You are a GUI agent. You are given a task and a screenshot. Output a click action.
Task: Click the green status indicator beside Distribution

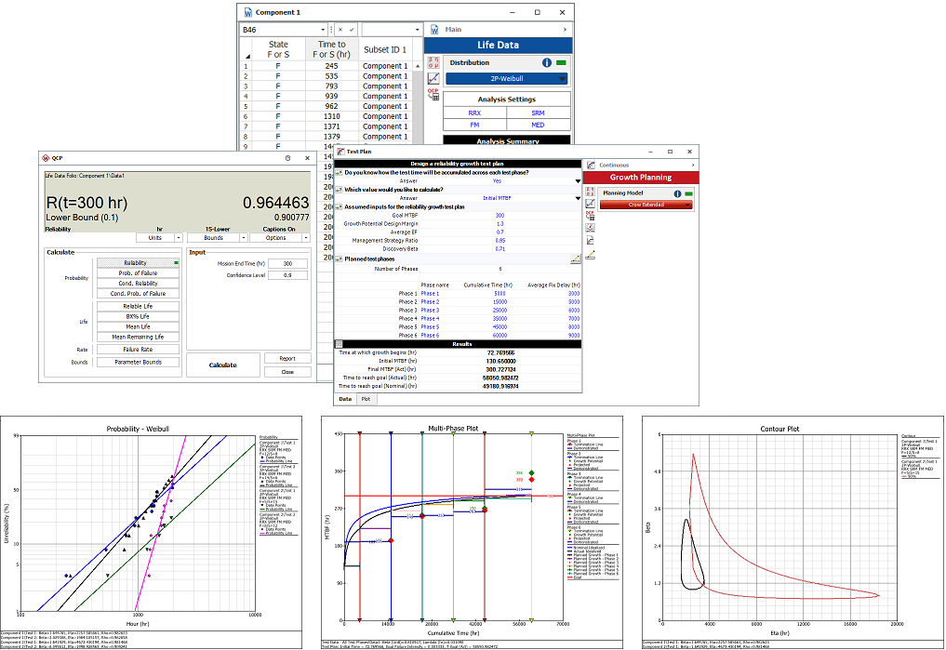[x=563, y=62]
